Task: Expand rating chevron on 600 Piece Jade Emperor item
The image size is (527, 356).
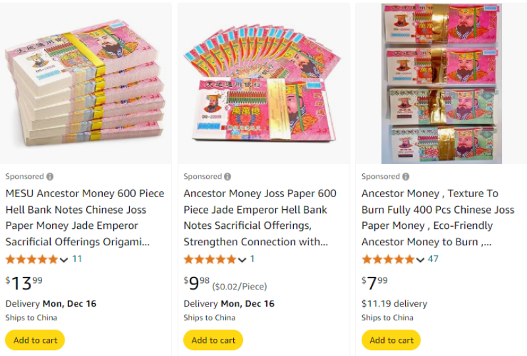Action: [x=242, y=260]
